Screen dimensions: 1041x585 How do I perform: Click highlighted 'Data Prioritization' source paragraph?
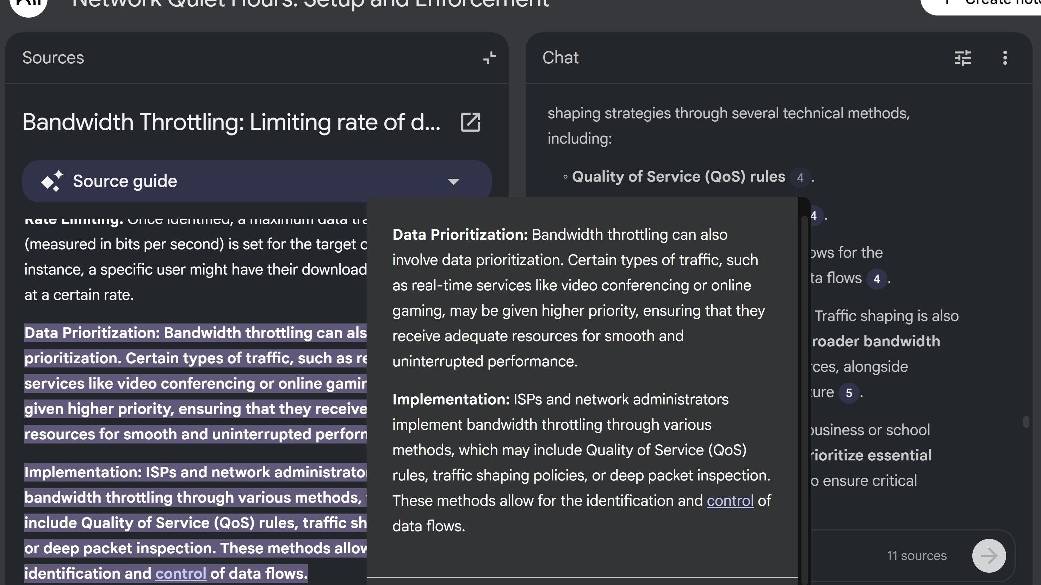point(196,383)
